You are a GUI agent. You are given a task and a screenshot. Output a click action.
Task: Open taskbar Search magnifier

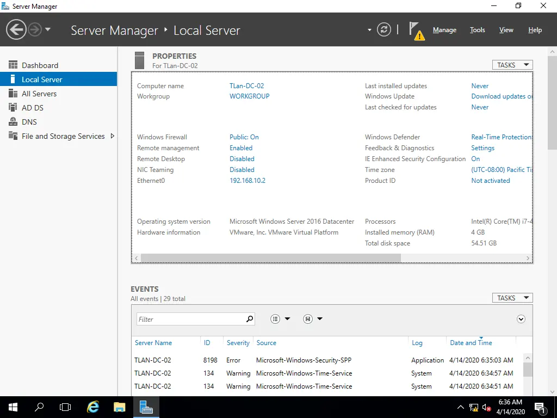[x=39, y=407]
